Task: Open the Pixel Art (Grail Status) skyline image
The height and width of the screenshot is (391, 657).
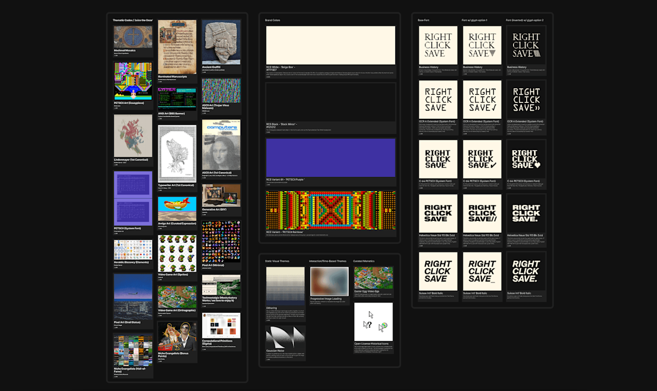Action: pyautogui.click(x=133, y=296)
